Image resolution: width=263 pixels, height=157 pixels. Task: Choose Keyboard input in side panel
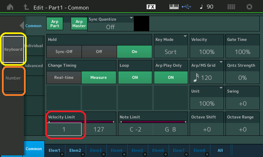13,49
